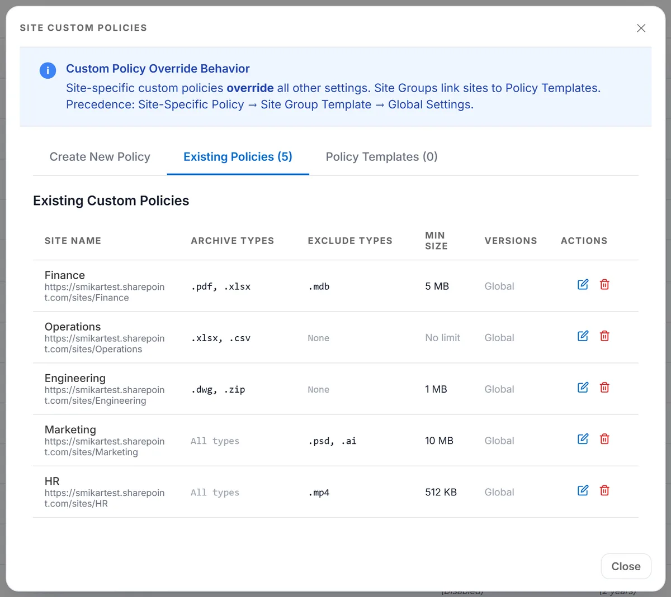The width and height of the screenshot is (671, 597).
Task: Select the Existing Policies (5) tab
Action: click(x=238, y=157)
